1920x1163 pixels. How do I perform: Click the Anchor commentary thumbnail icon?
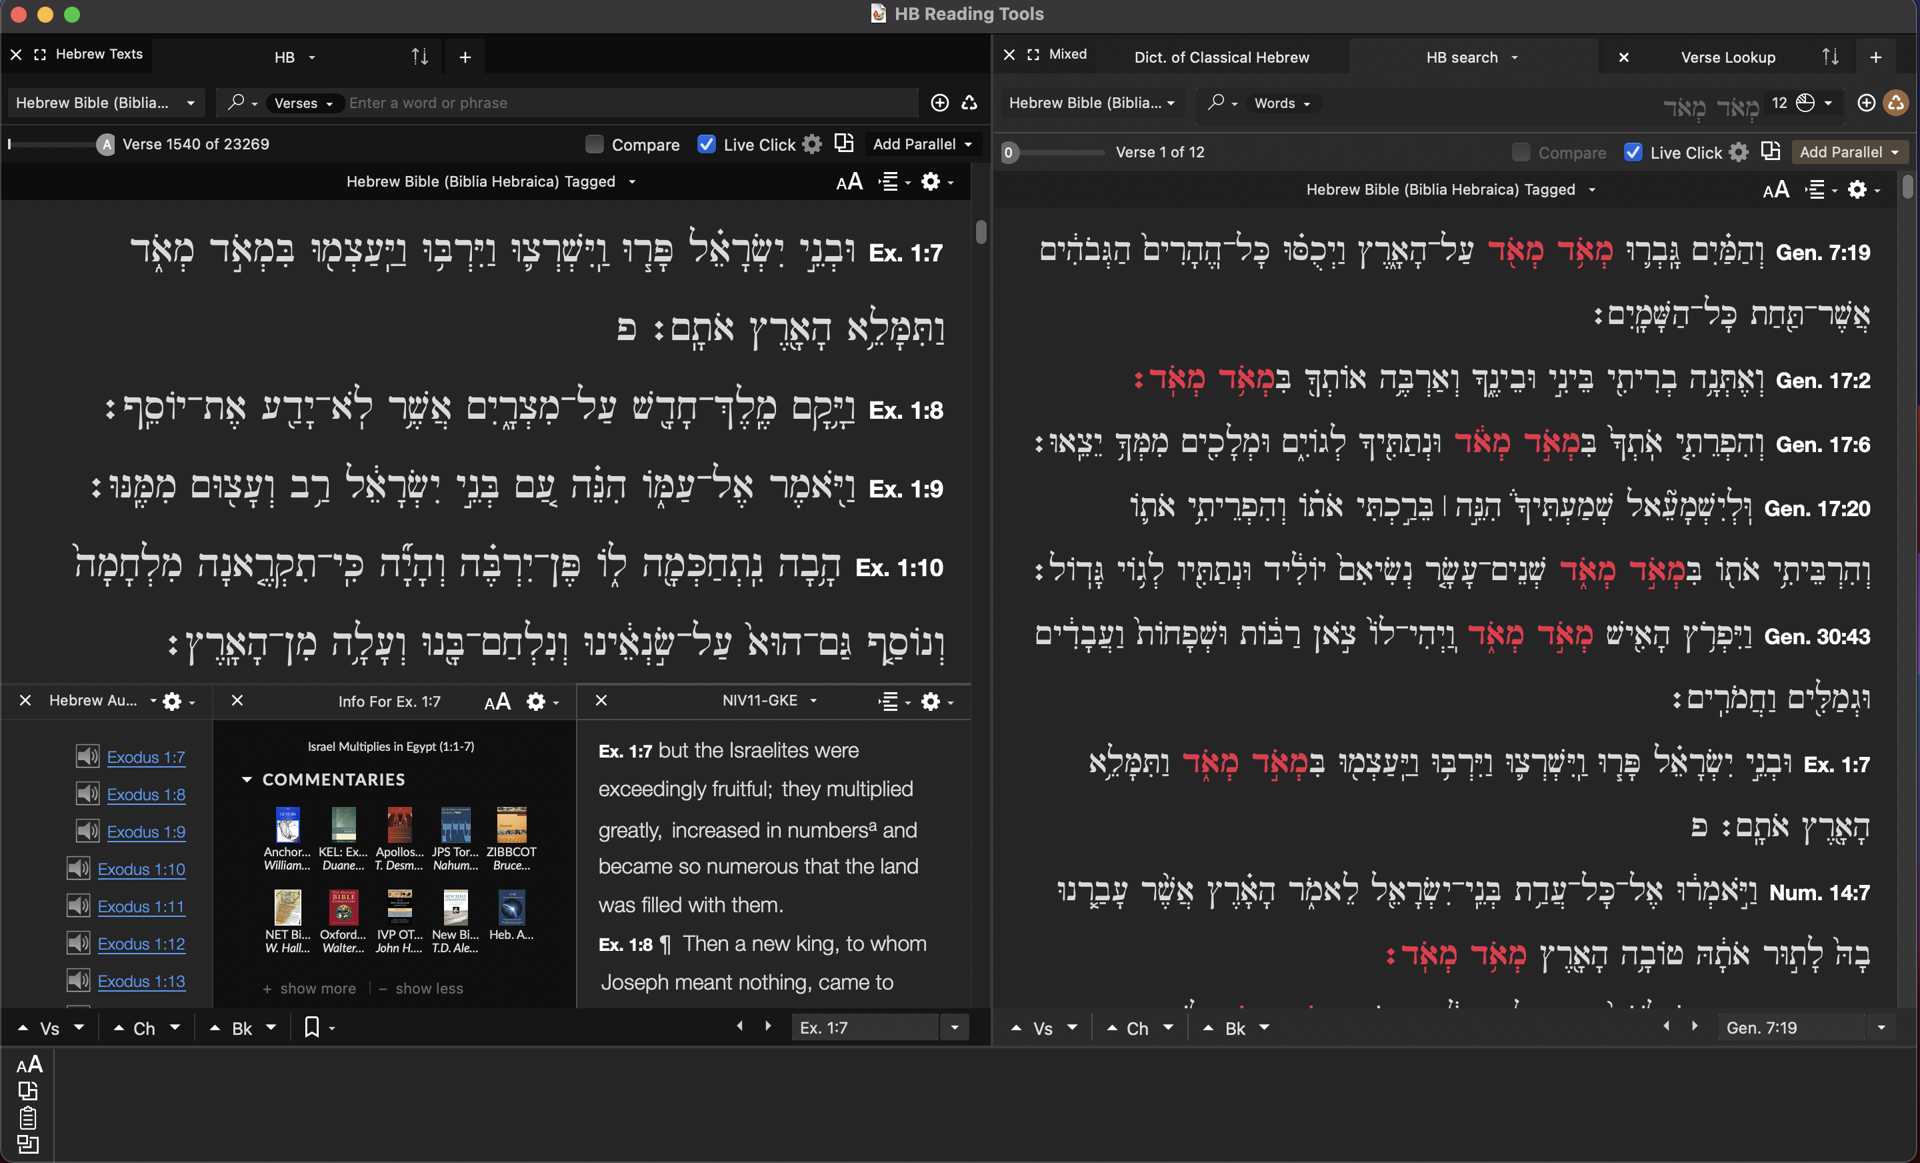coord(287,825)
